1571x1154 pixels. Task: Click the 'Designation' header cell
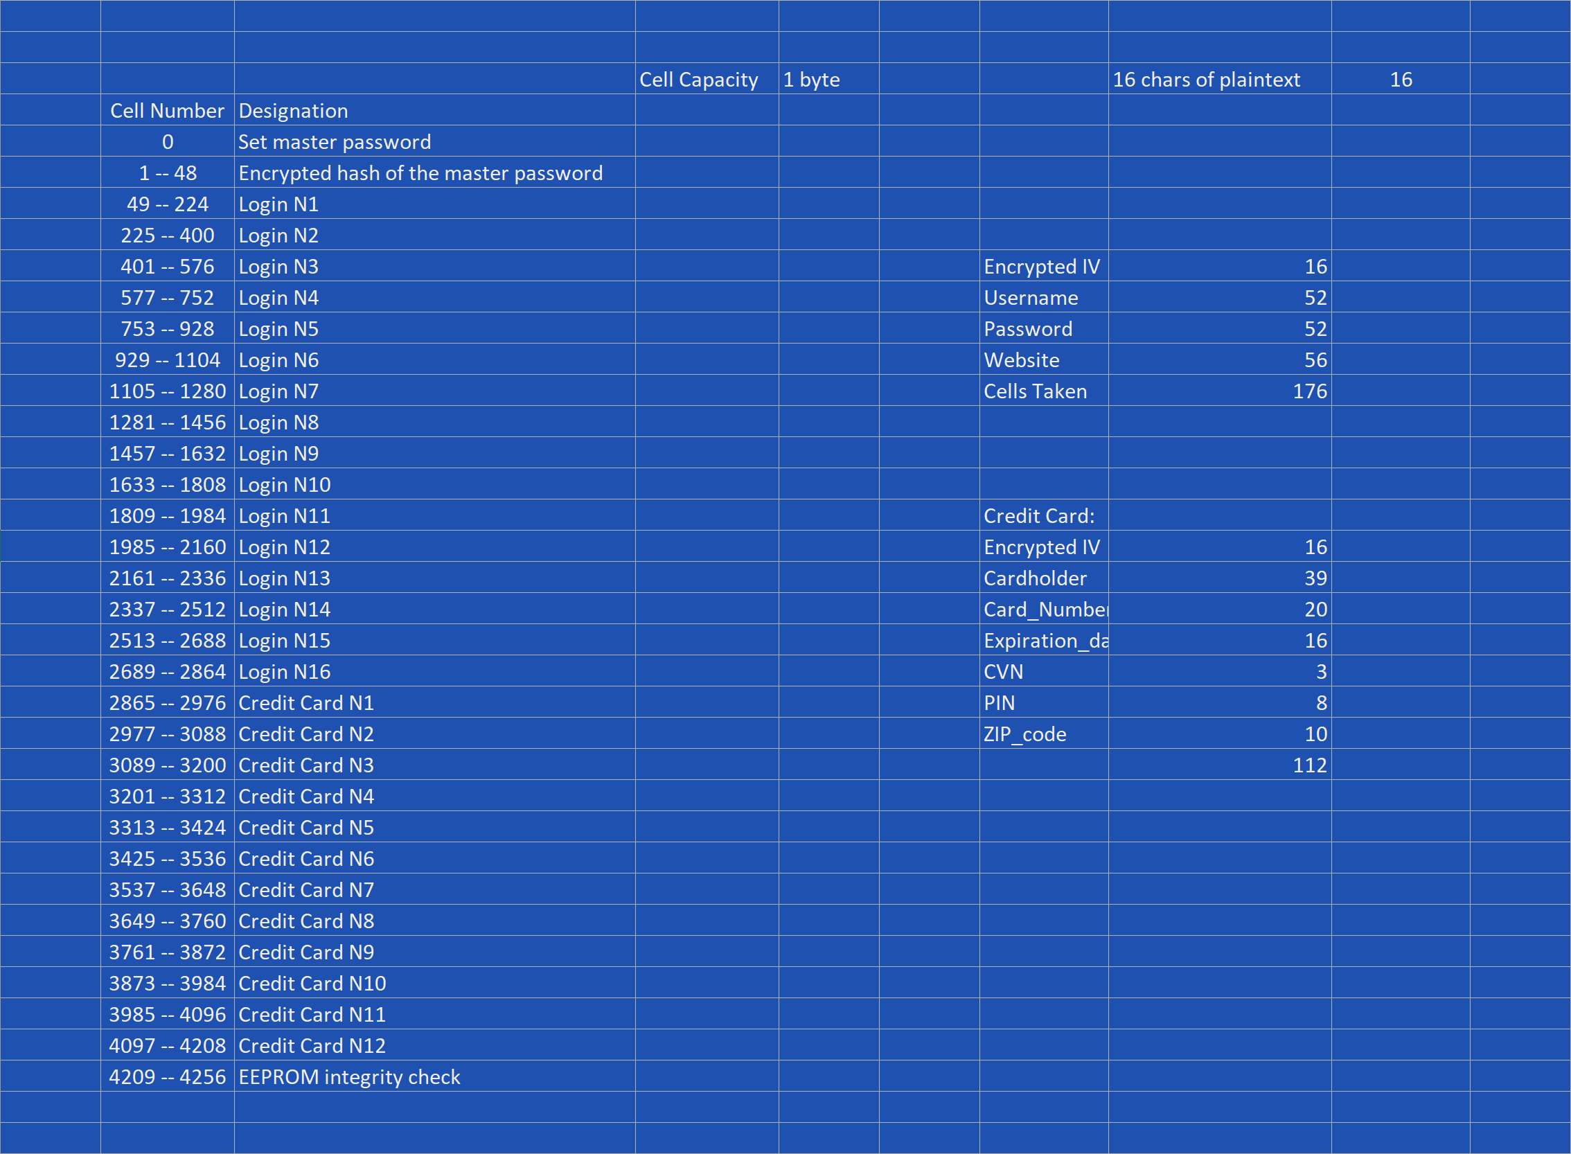click(434, 110)
